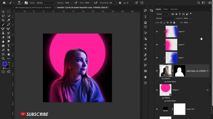The height and width of the screenshot is (119, 213).
Task: Select the Crop tool
Action: 3,20
